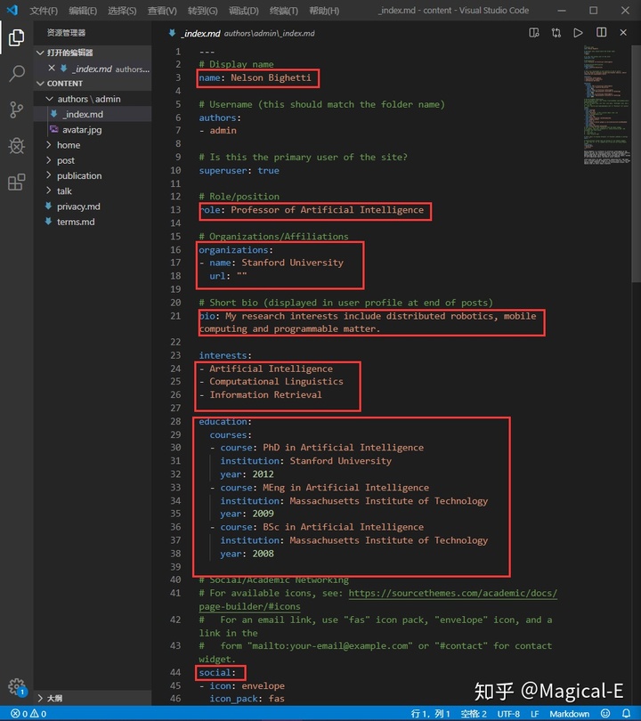Click the 空格: 2 indentation setting

(x=473, y=714)
